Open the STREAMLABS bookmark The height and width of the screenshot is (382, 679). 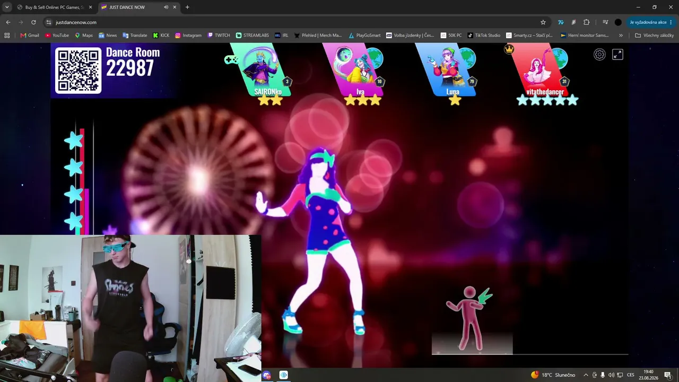pyautogui.click(x=253, y=36)
